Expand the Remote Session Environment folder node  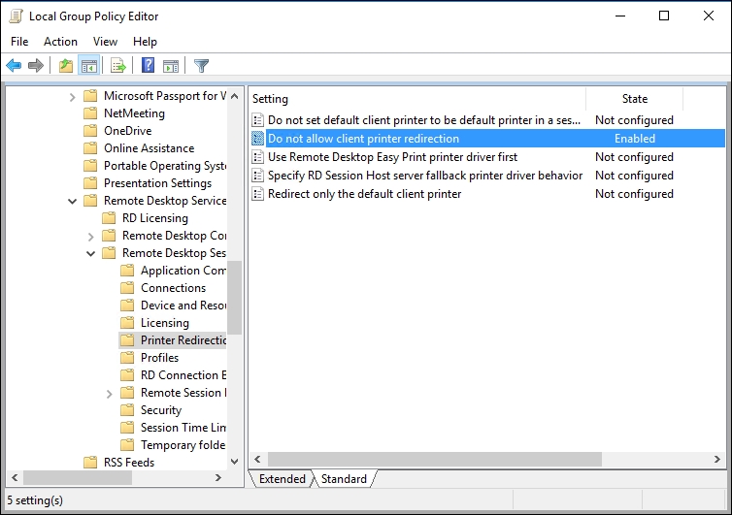[x=109, y=393]
